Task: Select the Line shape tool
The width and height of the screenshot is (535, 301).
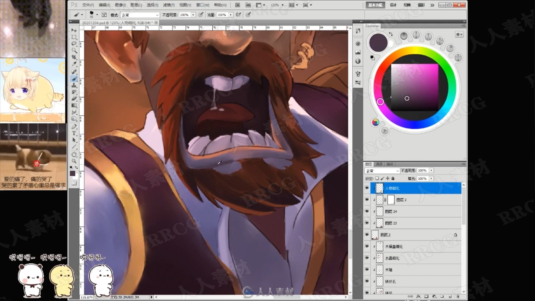Action: point(74,147)
